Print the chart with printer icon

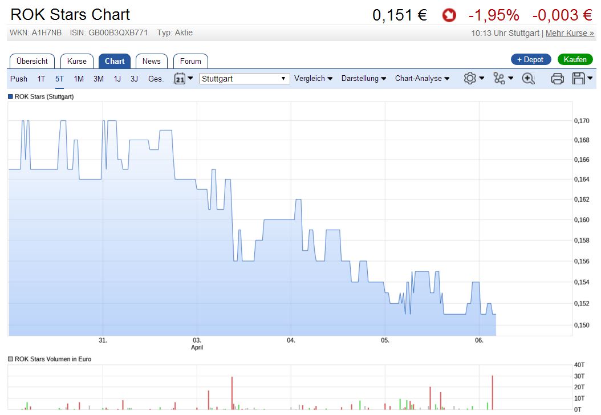coord(557,79)
